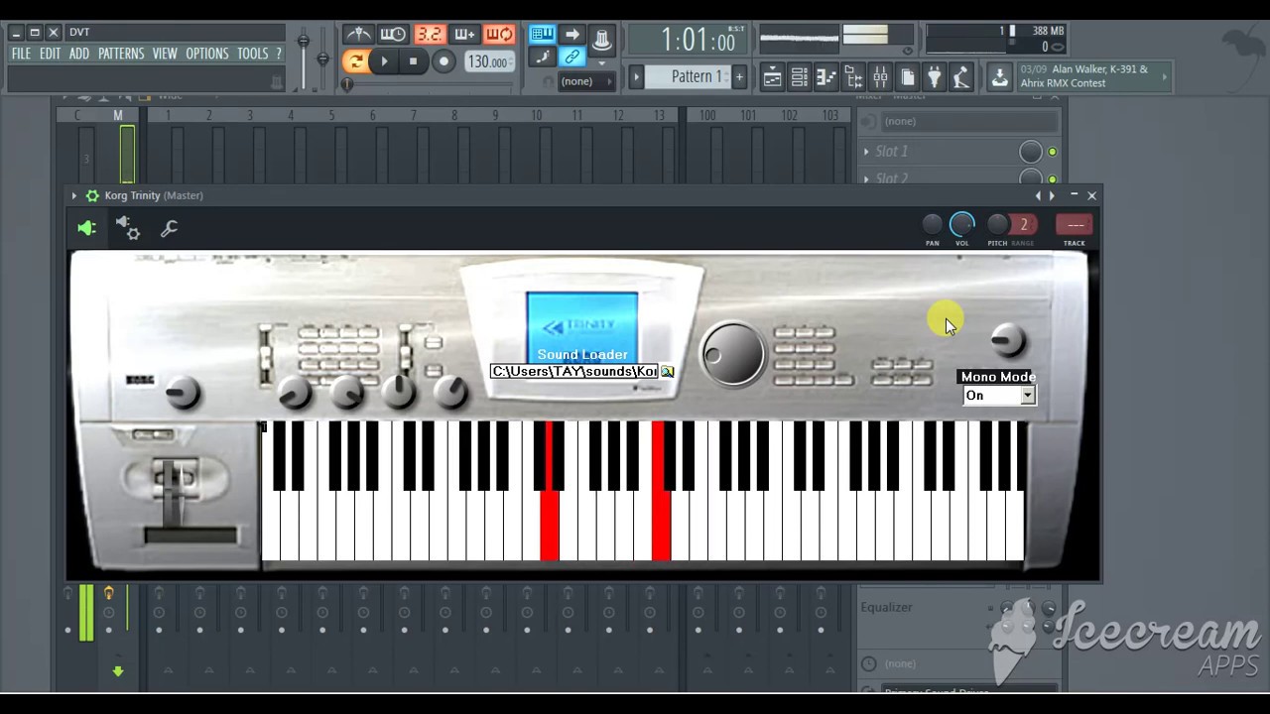The width and height of the screenshot is (1270, 714).
Task: Click the browse folder icon next to path
Action: [x=668, y=372]
